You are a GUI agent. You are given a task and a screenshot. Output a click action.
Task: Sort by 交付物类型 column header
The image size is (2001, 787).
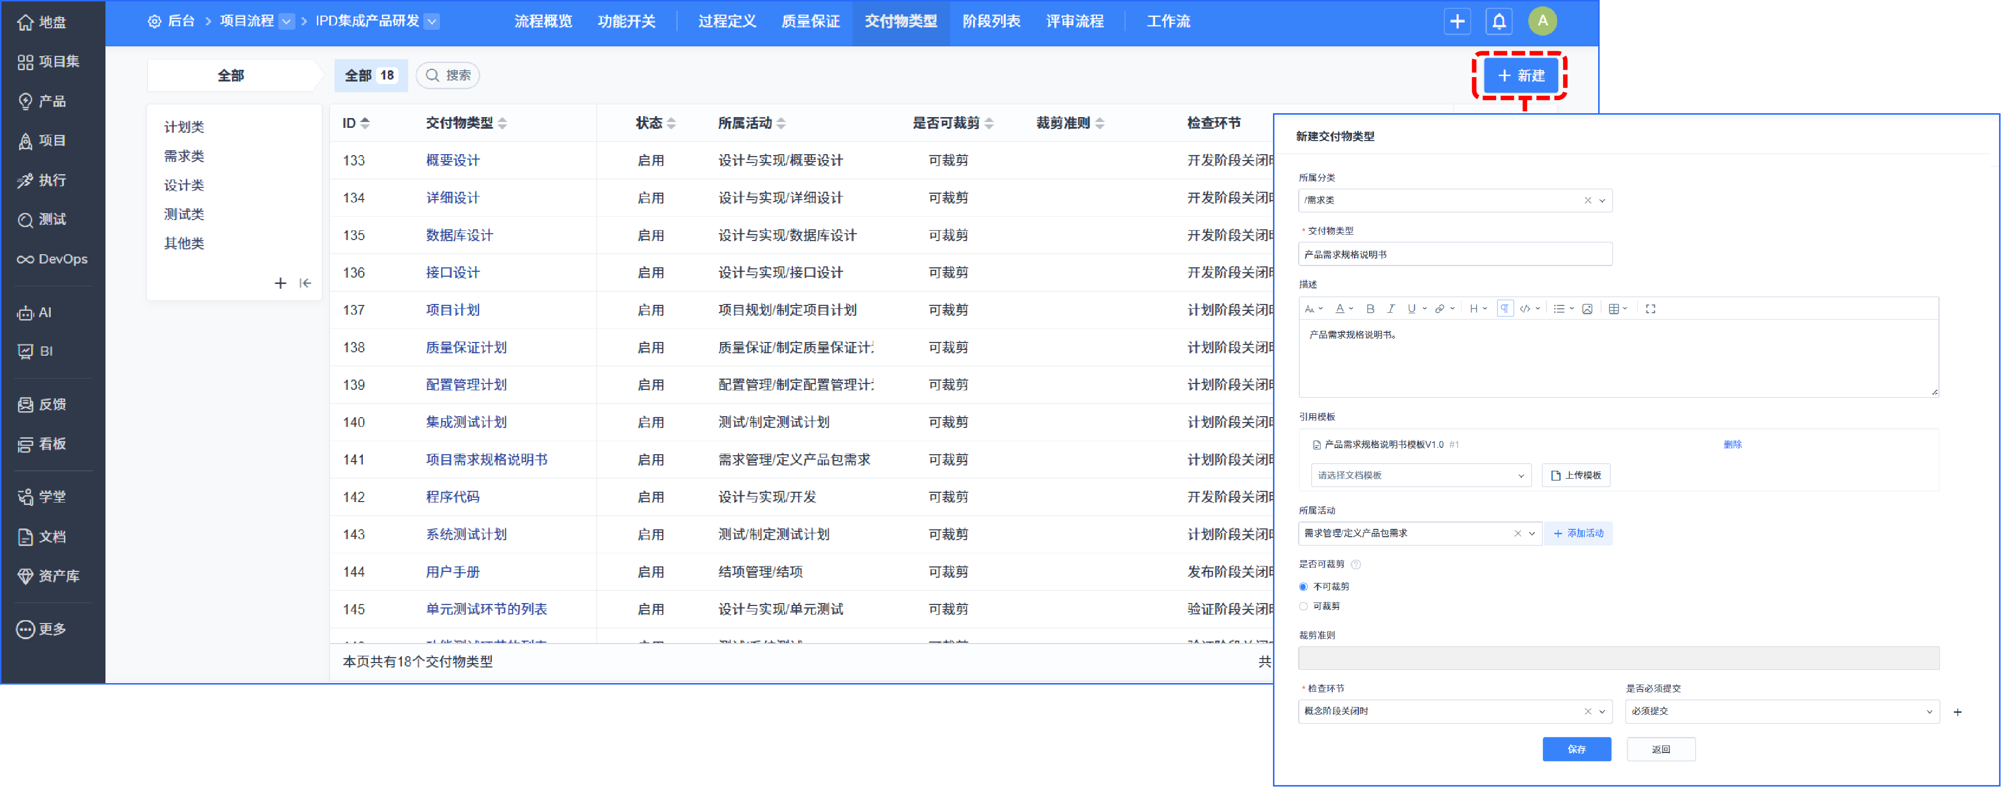point(466,123)
